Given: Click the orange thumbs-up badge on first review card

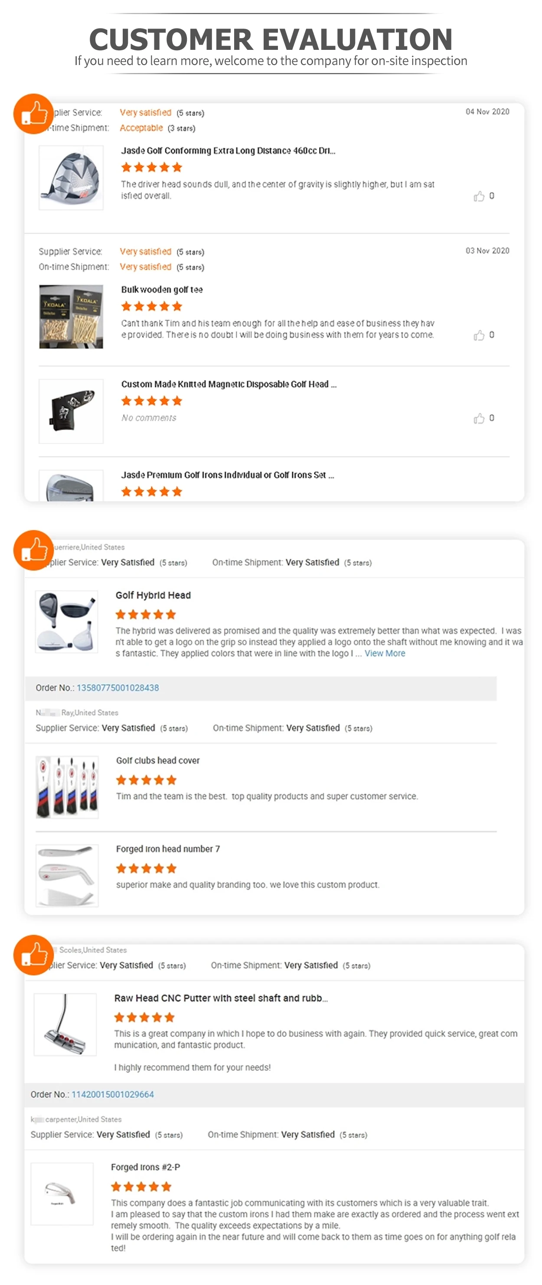Looking at the screenshot, I should pos(33,114).
